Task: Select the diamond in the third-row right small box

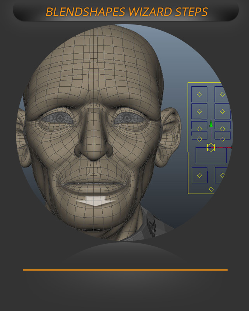Action: 223,129
